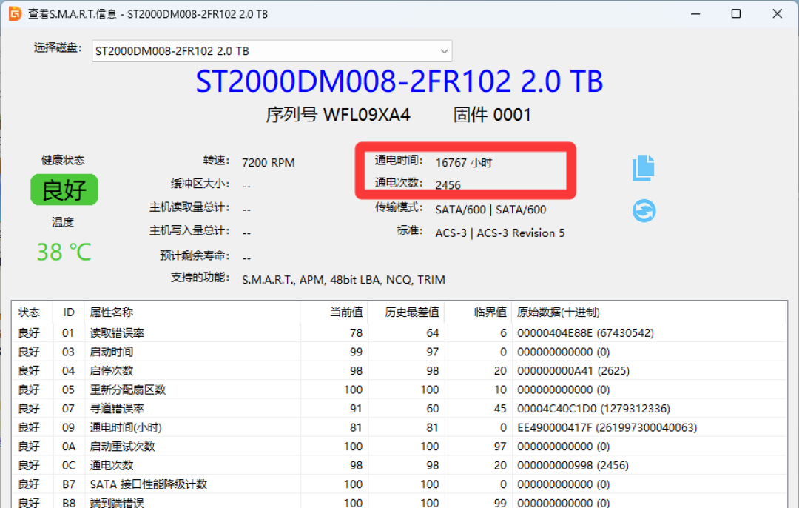Click the 38 ℃ temperature reading
This screenshot has height=508, width=799.
click(64, 252)
